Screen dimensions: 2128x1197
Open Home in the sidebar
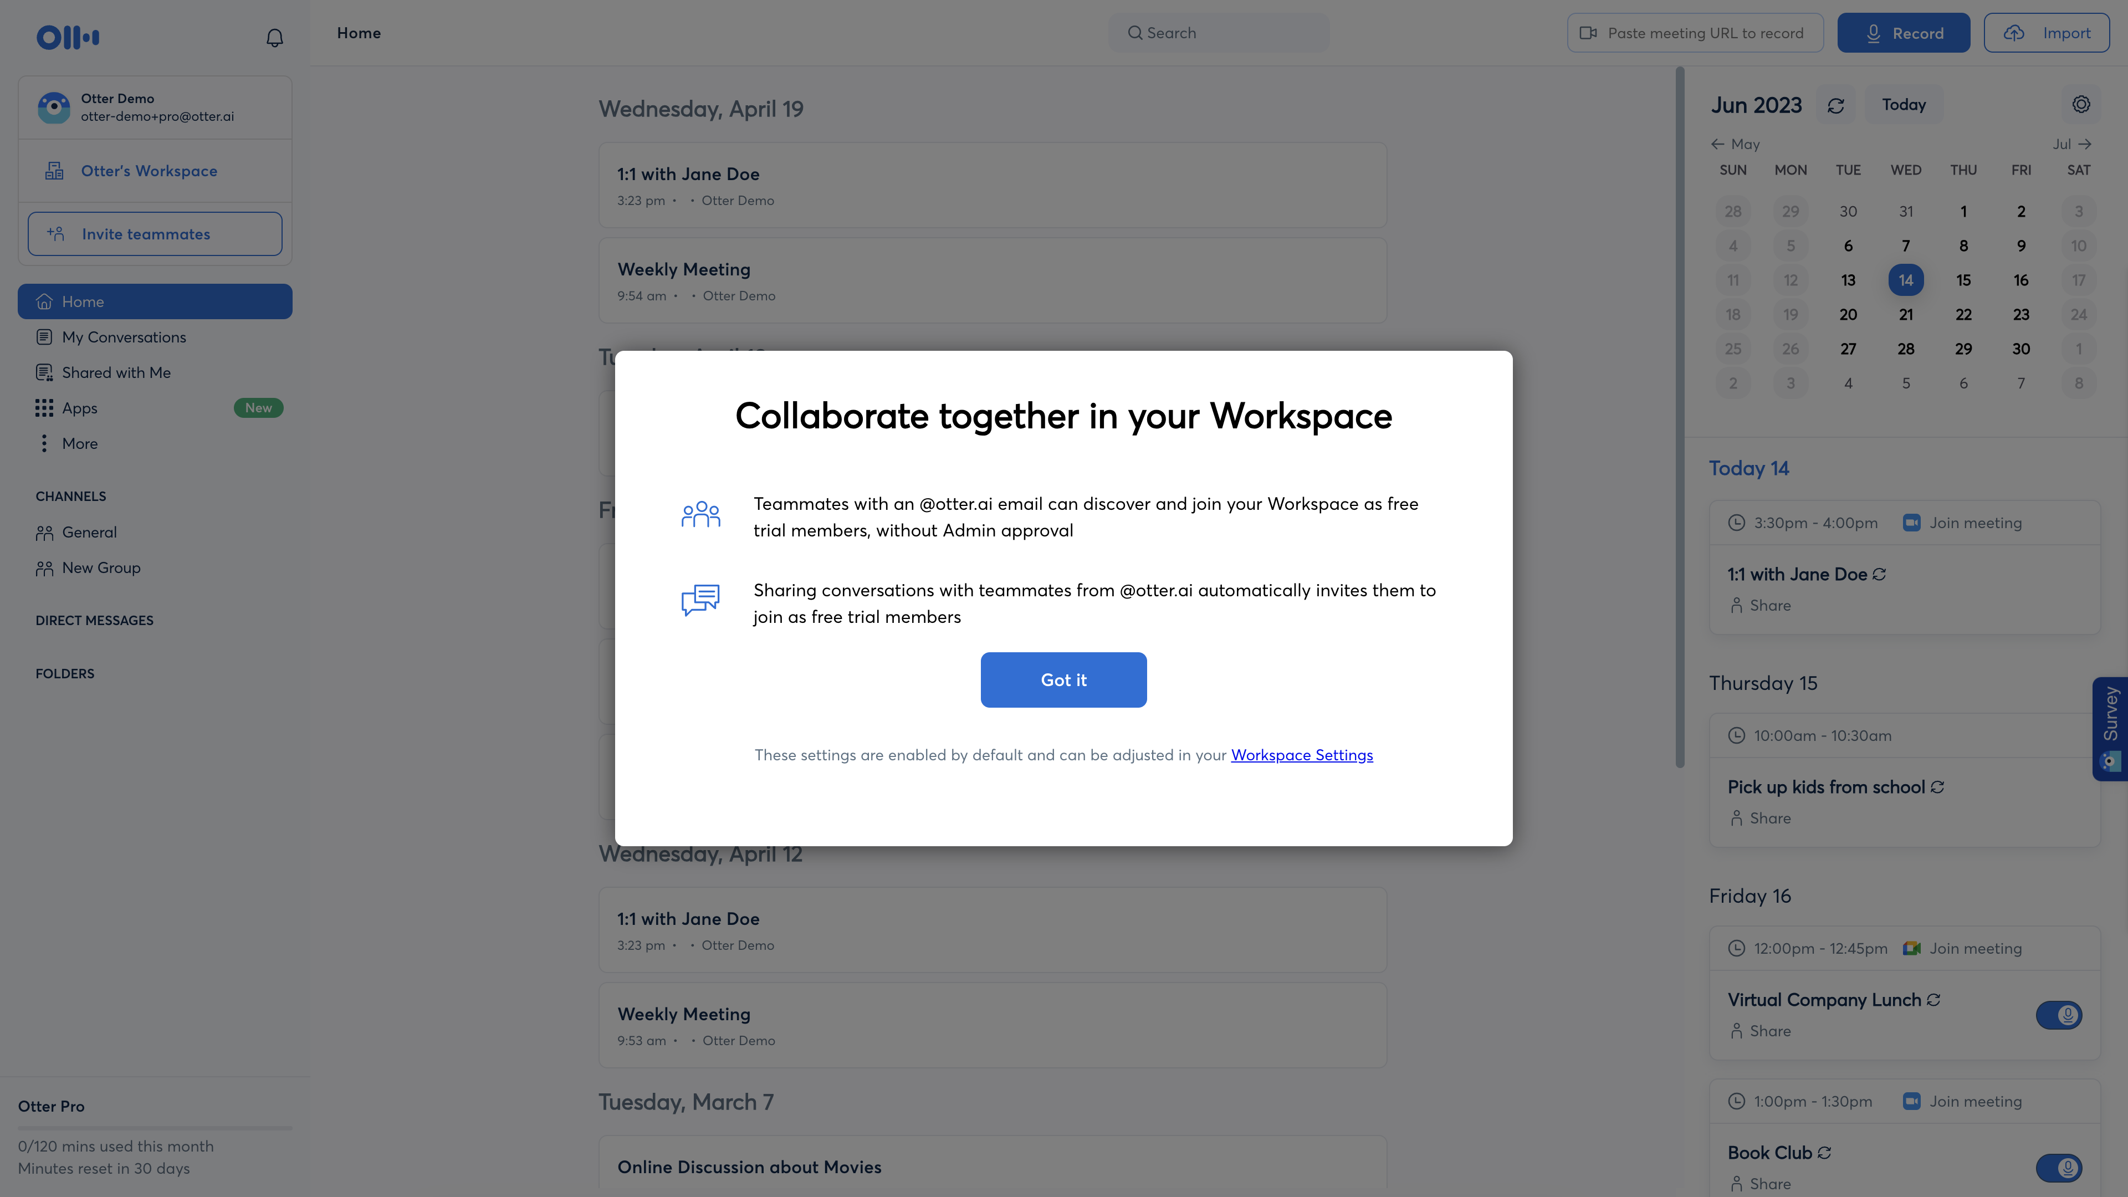pos(155,301)
